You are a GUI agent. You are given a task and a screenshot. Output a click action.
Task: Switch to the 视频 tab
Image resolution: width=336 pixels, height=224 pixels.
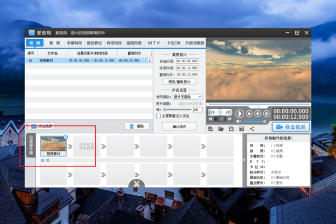coord(35,43)
